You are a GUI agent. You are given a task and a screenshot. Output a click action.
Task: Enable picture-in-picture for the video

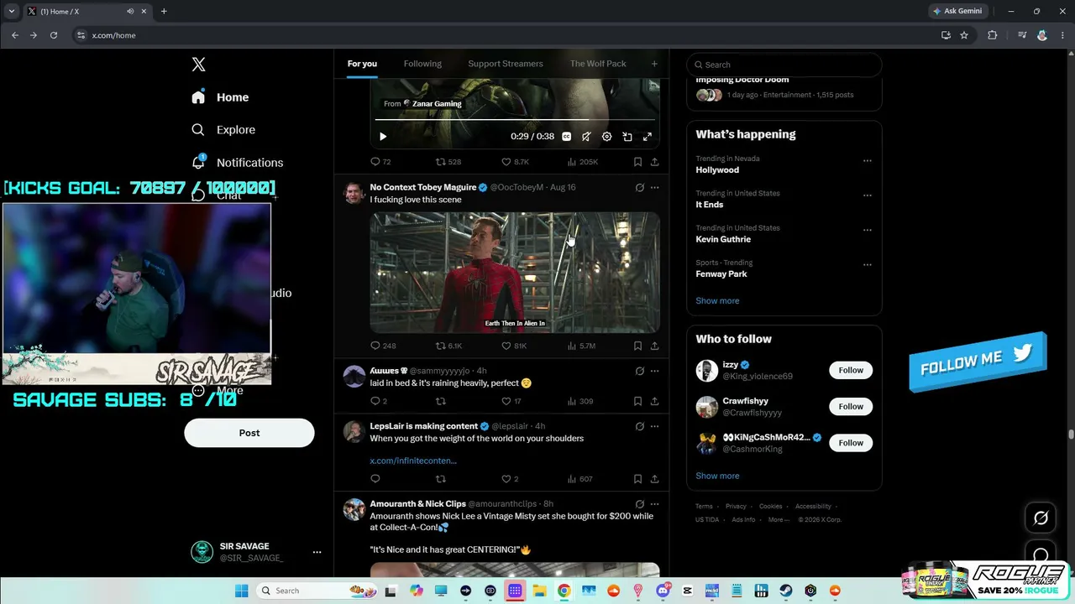[x=627, y=137]
